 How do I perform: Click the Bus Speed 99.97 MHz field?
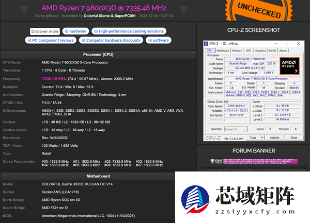[x=236, y=115]
